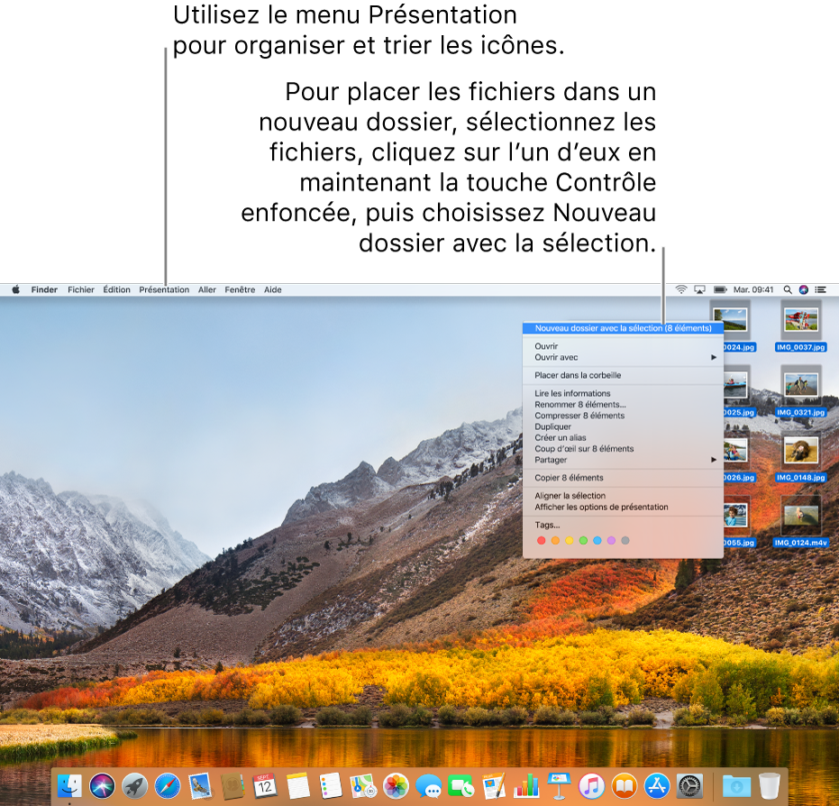Choose Ouvrir in context menu
The width and height of the screenshot is (839, 806).
click(x=623, y=346)
